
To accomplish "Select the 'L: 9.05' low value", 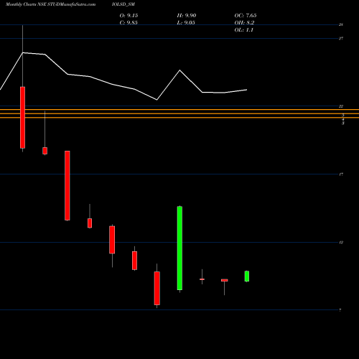I will (186, 23).
